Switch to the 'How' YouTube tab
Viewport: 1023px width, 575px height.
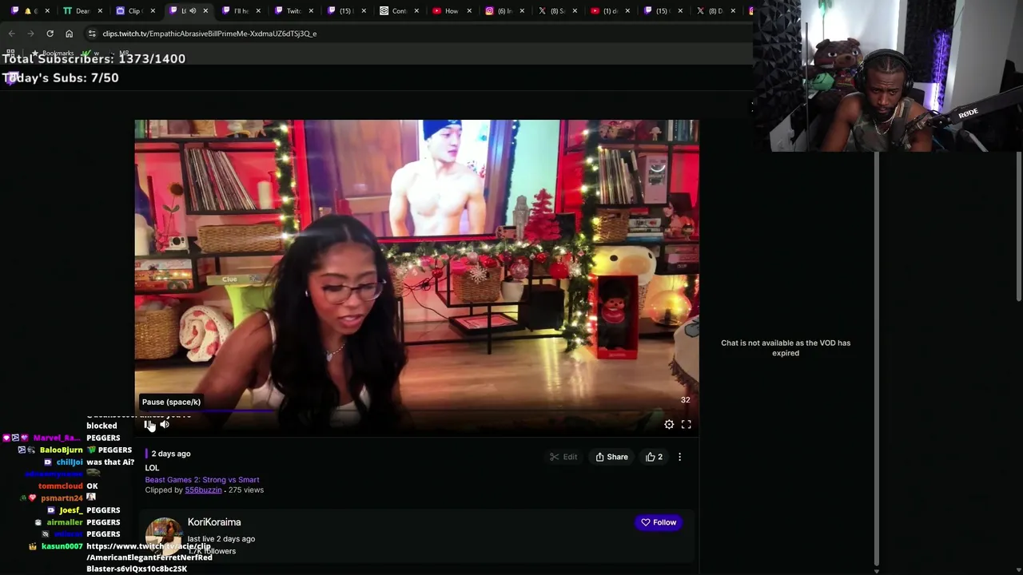coord(451,10)
